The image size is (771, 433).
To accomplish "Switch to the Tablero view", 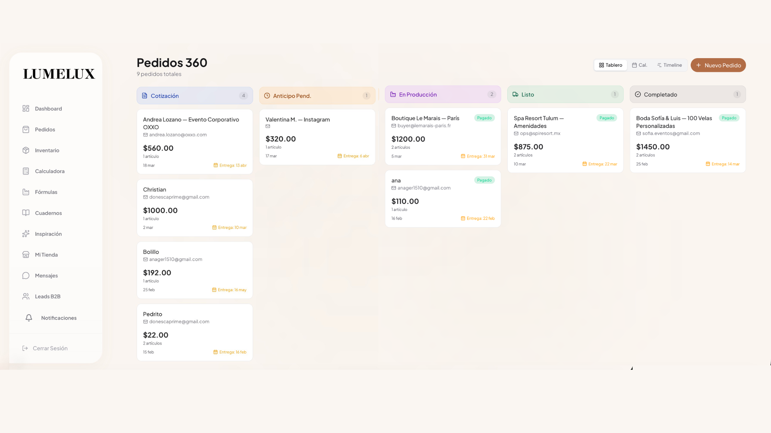I will (610, 65).
